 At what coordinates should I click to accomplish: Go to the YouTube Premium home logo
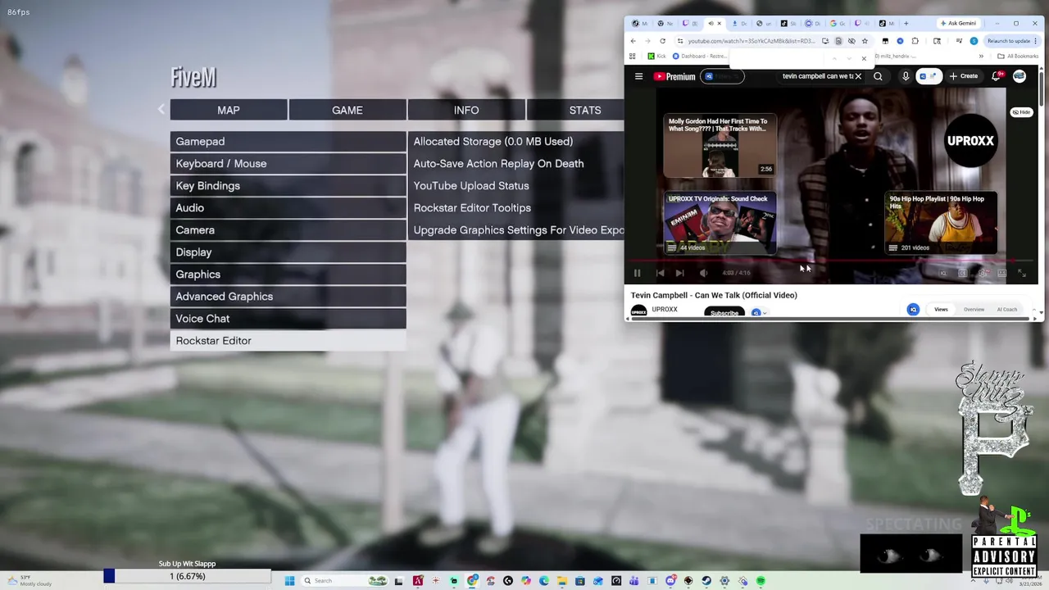674,76
